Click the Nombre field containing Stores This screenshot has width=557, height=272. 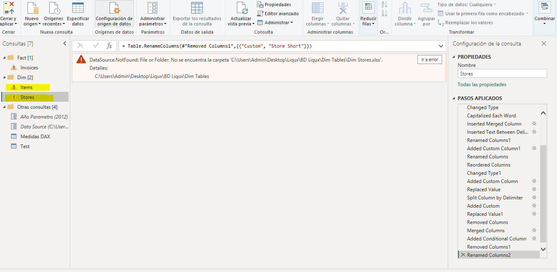tap(502, 74)
